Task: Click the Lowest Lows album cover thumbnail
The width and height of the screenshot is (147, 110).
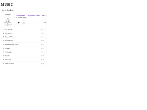Action: [x=8, y=20]
